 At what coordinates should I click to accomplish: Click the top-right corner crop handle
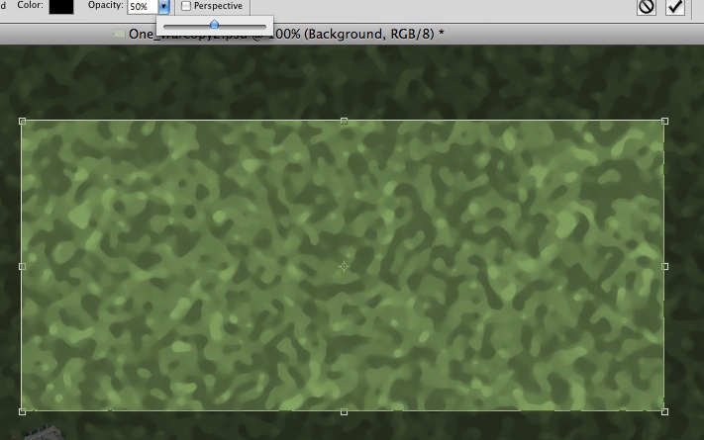click(664, 121)
